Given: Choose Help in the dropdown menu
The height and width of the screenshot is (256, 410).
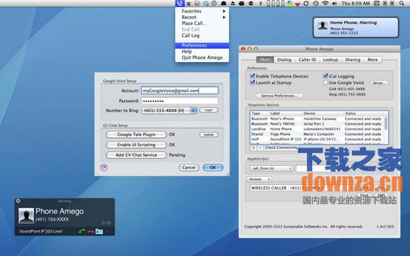Looking at the screenshot, I should [x=202, y=51].
